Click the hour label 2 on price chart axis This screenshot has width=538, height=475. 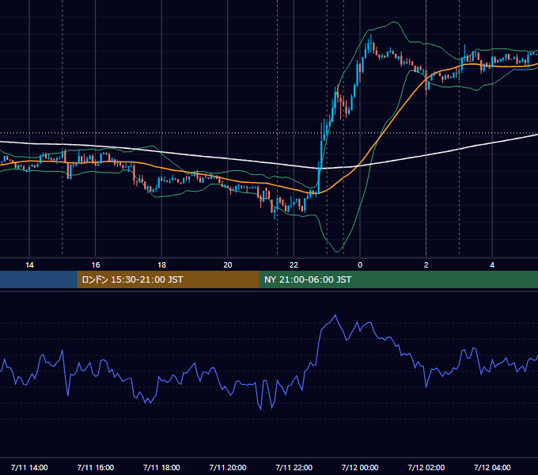pos(426,265)
